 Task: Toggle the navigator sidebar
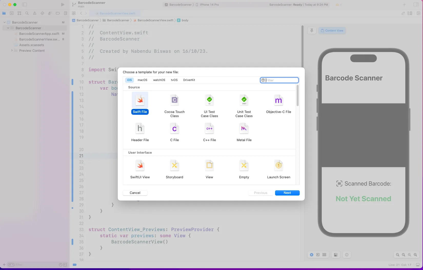pyautogui.click(x=24, y=5)
